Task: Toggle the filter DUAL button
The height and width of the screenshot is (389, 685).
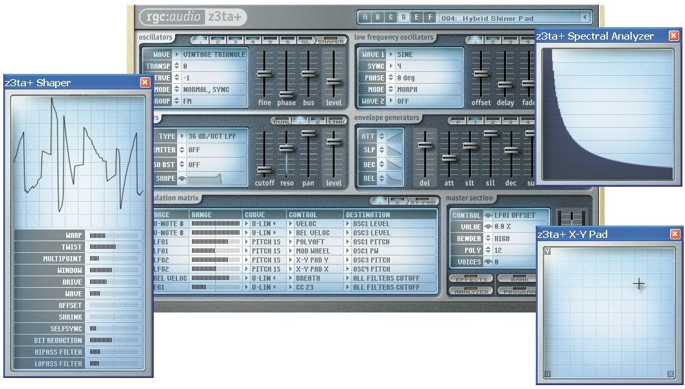Action: coord(281,121)
